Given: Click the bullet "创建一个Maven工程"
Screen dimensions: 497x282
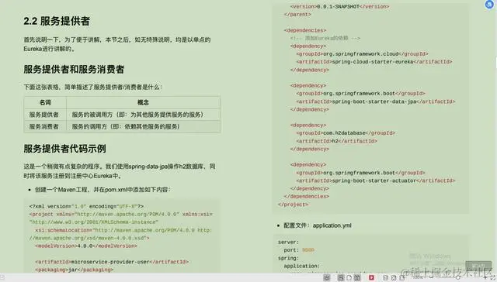Looking at the screenshot, I should pyautogui.click(x=103, y=190).
